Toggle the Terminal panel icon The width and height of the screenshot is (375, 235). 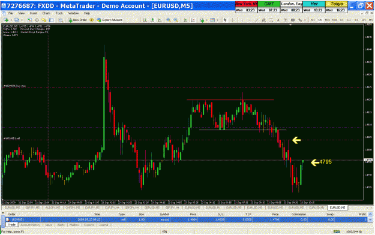coord(51,20)
